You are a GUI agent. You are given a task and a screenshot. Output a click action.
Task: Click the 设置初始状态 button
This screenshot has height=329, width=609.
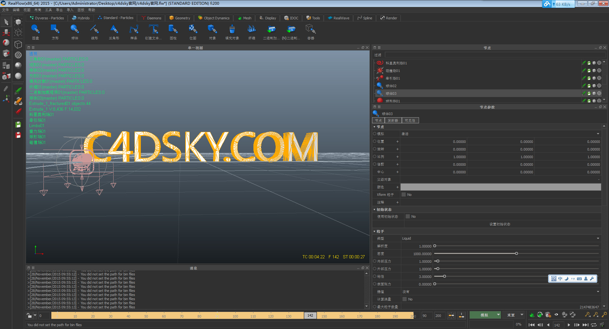[x=500, y=224]
